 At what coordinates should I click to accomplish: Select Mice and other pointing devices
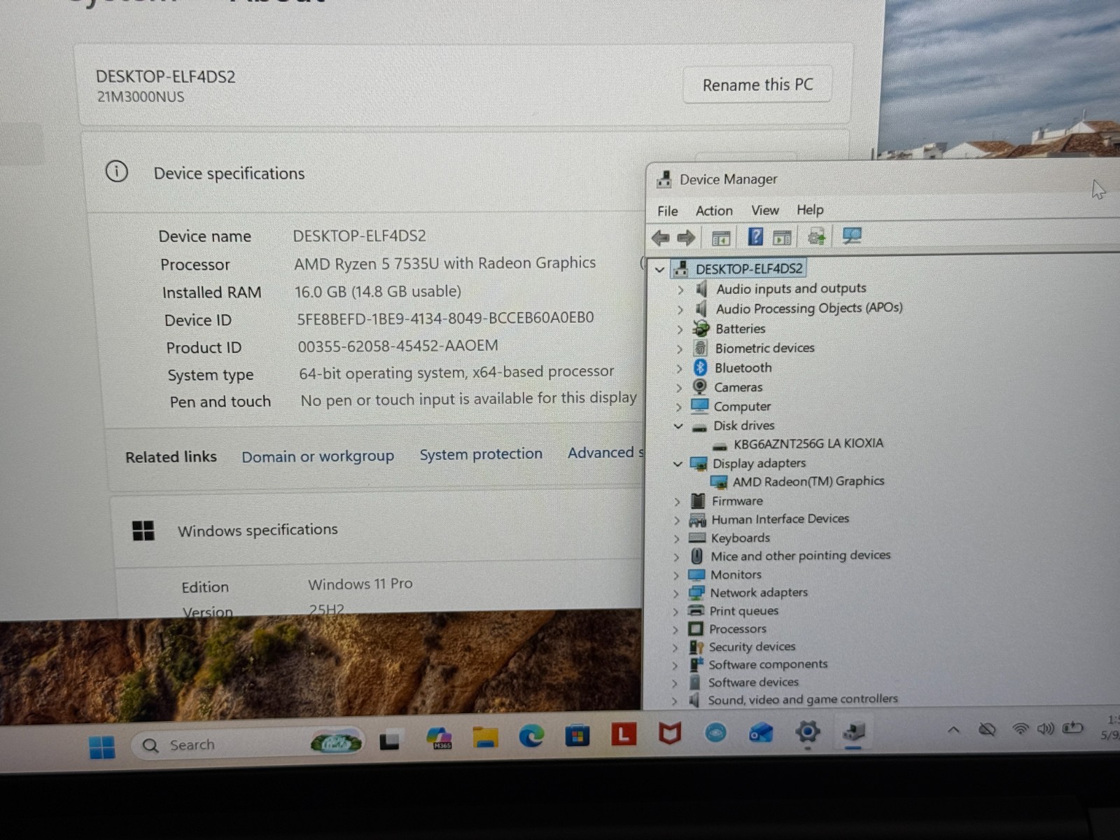coord(800,556)
